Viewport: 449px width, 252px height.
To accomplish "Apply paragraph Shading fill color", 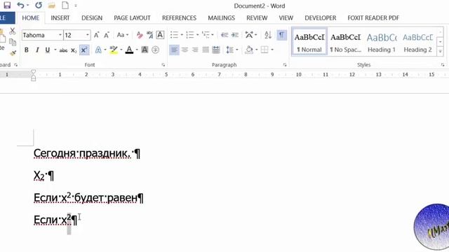I will [249, 50].
